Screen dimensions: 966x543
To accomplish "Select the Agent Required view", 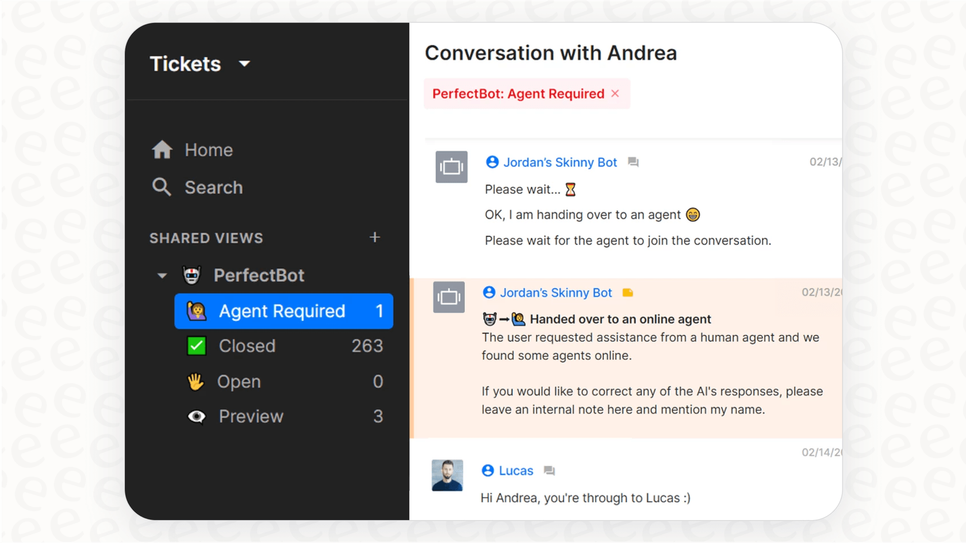I will coord(281,311).
